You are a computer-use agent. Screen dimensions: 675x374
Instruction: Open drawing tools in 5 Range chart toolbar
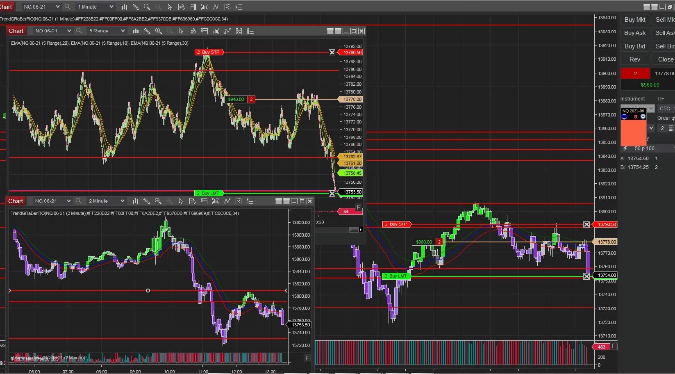(147, 31)
